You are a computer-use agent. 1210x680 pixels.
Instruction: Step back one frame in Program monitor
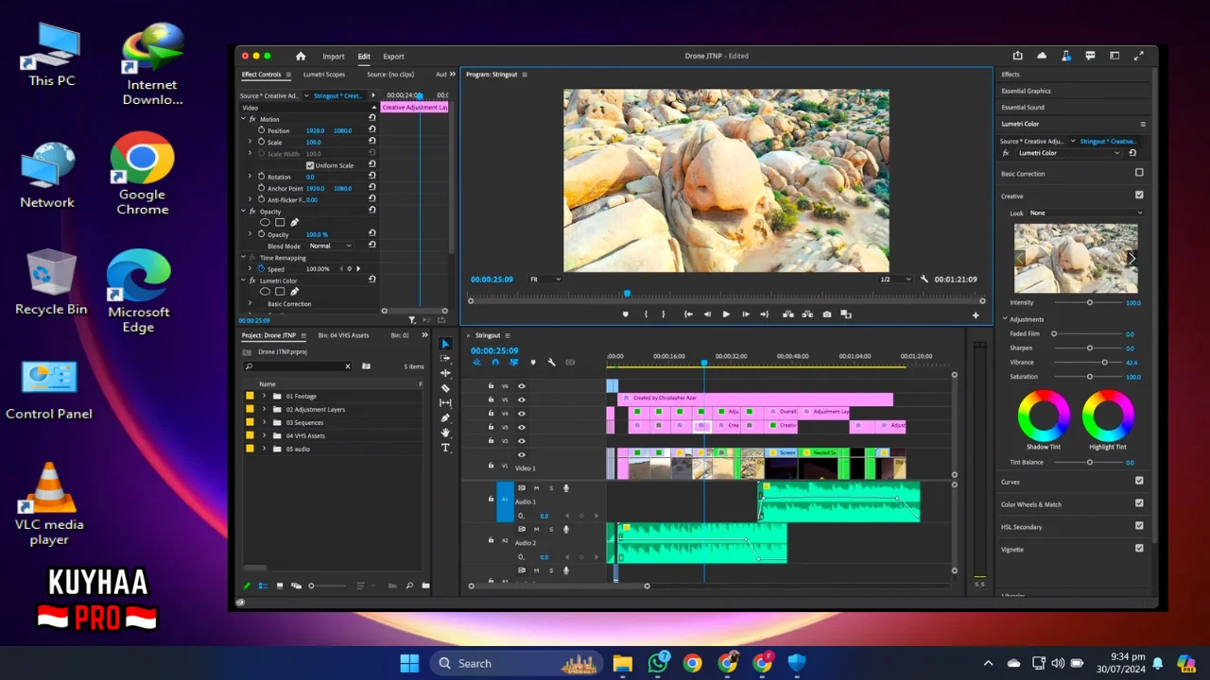pyautogui.click(x=707, y=314)
